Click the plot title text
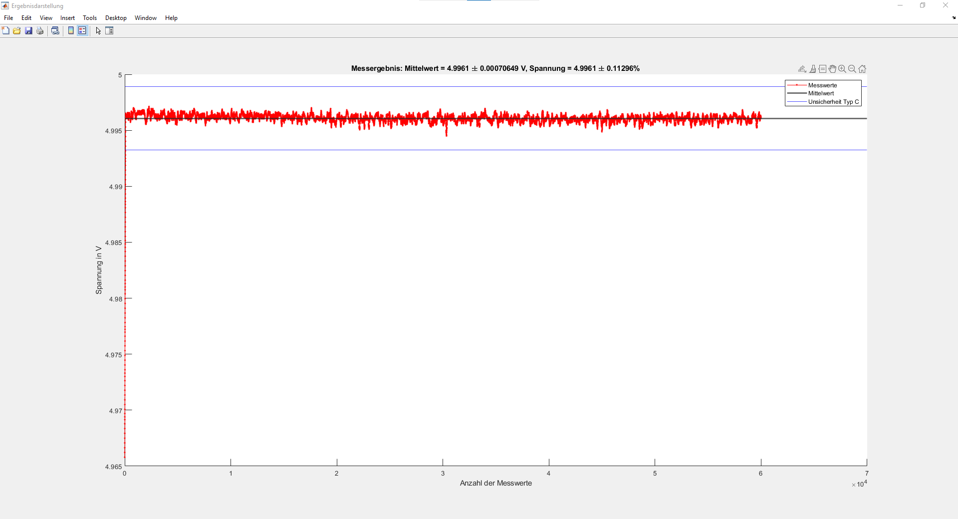The height and width of the screenshot is (519, 958). (495, 68)
